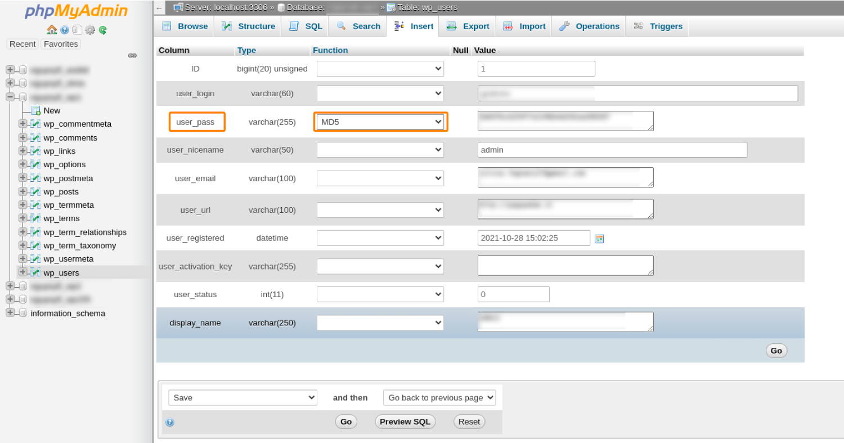This screenshot has height=443, width=844.
Task: Click the empty user_activation_key text area
Action: pos(565,266)
